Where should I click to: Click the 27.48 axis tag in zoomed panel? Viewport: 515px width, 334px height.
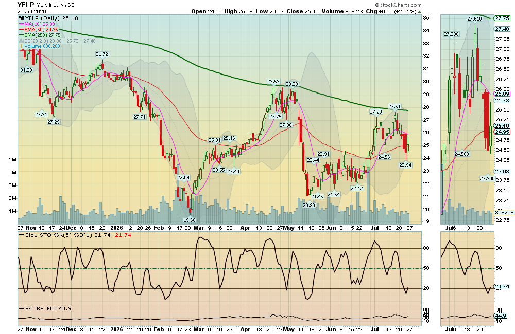coord(502,29)
